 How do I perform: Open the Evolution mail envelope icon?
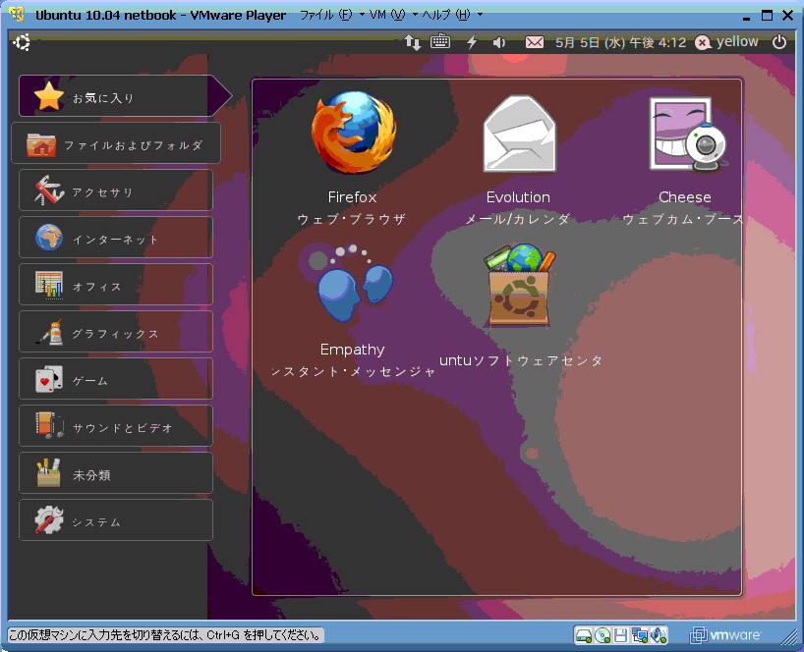coord(519,134)
